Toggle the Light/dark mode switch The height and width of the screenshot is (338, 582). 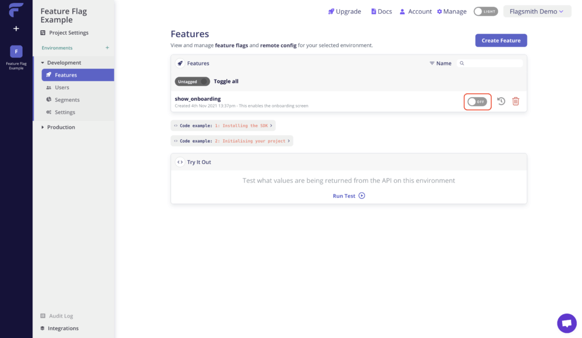485,11
